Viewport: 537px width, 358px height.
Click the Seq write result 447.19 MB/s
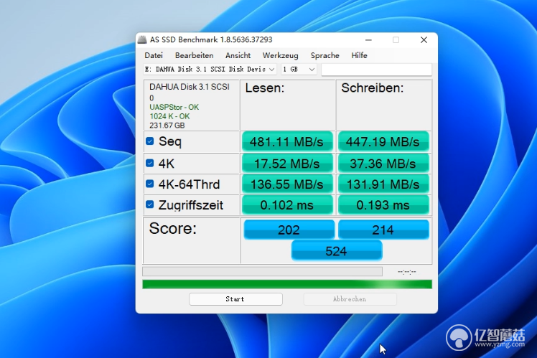click(x=383, y=141)
